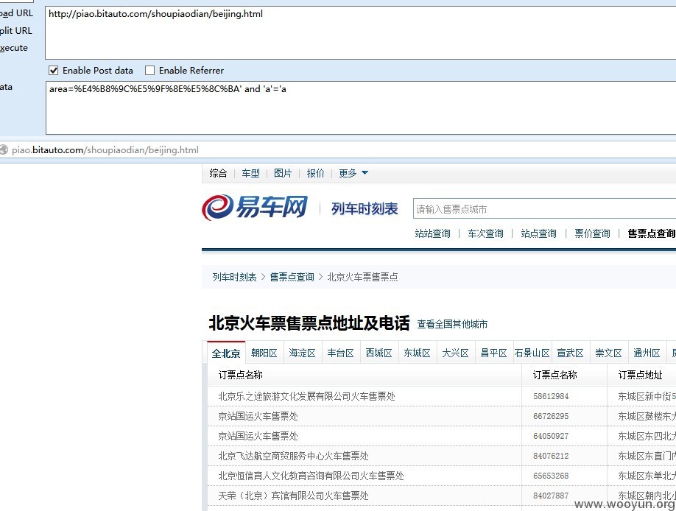The image size is (676, 511).
Task: Click the Split URL button
Action: tap(16, 31)
